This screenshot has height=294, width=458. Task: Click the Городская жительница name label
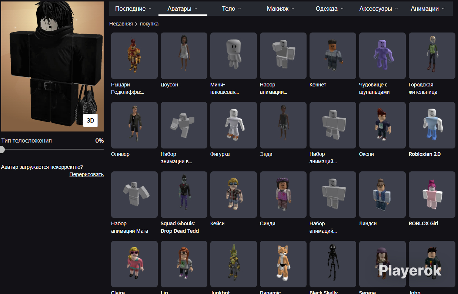click(x=423, y=88)
